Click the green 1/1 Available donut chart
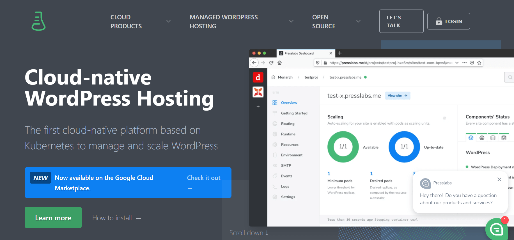Image resolution: width=514 pixels, height=240 pixels. 343,147
